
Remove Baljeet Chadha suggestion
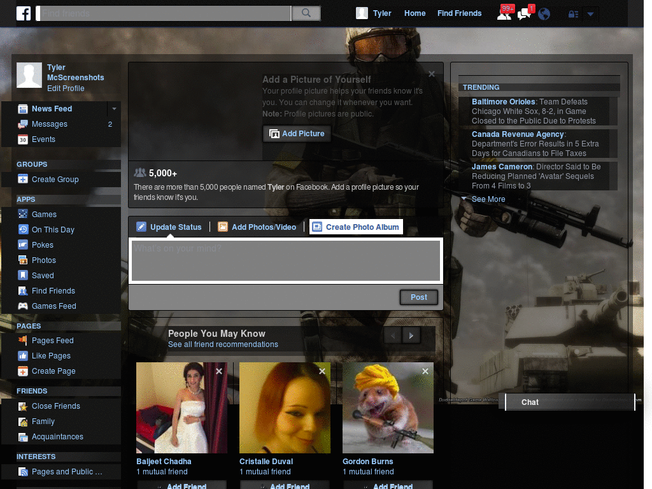pyautogui.click(x=219, y=371)
